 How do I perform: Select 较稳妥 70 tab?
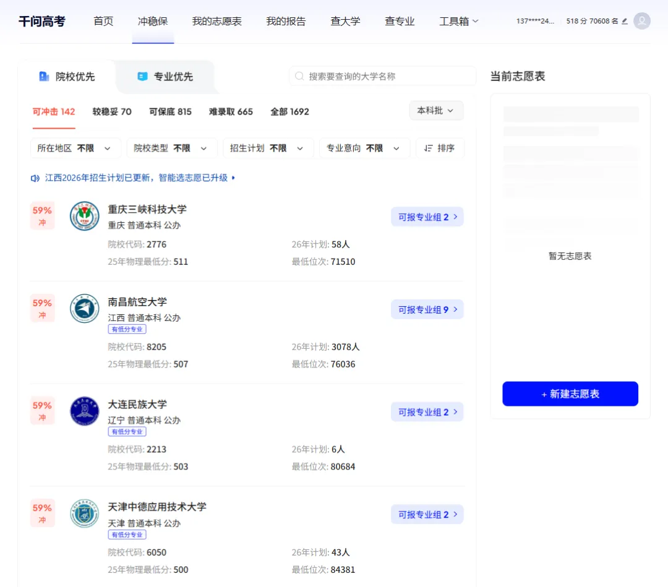point(111,111)
